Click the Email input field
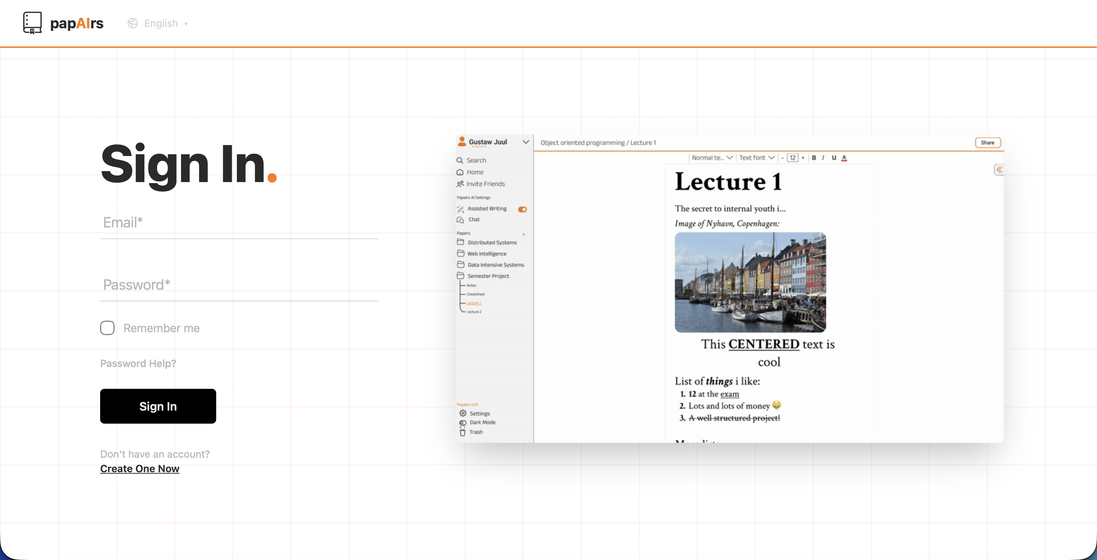This screenshot has width=1097, height=560. [239, 223]
